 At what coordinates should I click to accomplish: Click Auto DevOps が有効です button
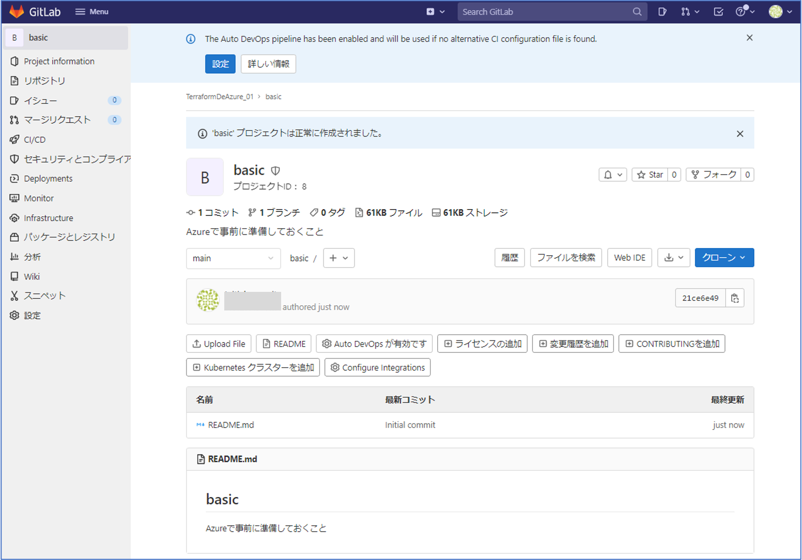click(375, 344)
